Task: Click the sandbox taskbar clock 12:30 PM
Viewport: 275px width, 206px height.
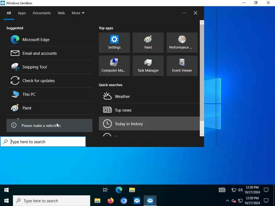Action: pos(252,190)
